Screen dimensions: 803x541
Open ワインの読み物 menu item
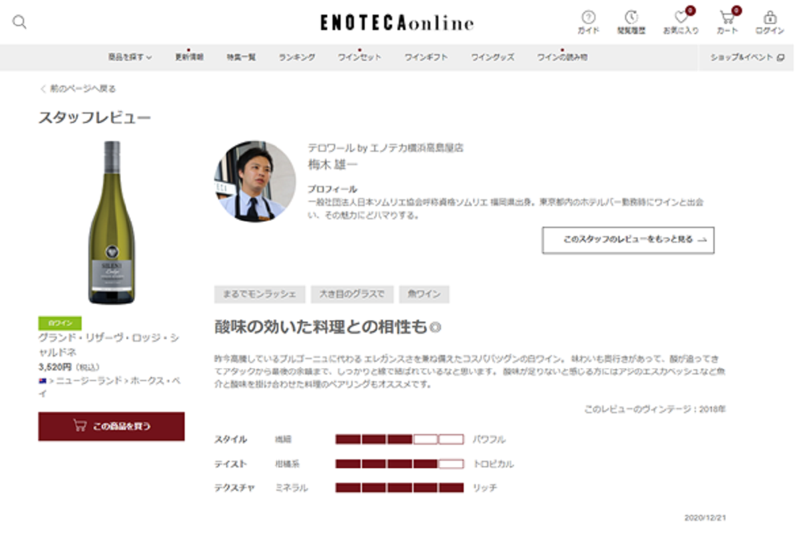[x=562, y=58]
